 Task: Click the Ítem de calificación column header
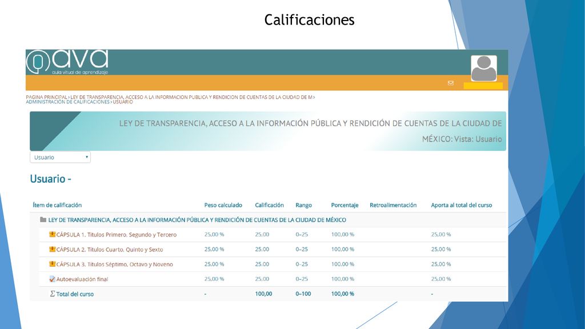coord(57,205)
